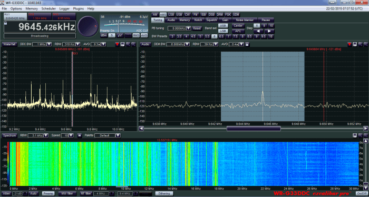Click the red marker icon in demodulator spectrum toolbar
This screenshot has height=197, width=369.
349,44
